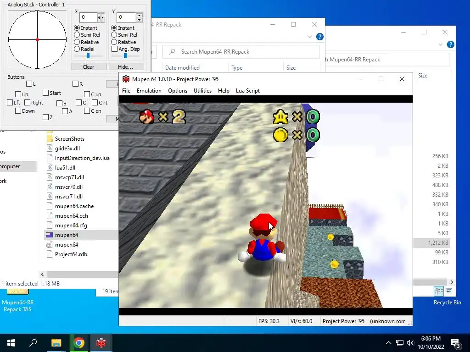Open the Utilities menu
The height and width of the screenshot is (352, 470).
[202, 91]
